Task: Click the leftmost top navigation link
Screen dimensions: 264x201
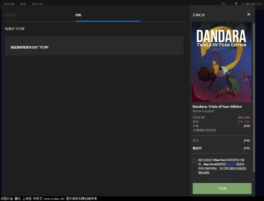Action: (x=9, y=4)
